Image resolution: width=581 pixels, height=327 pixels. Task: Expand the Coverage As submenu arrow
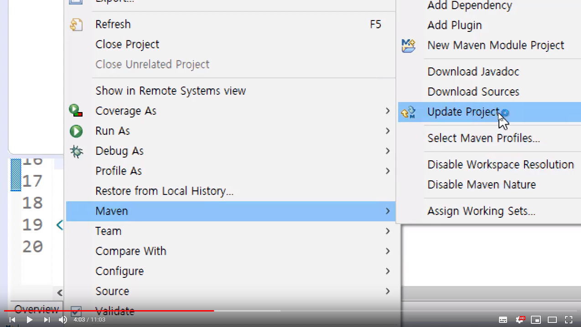coord(387,111)
